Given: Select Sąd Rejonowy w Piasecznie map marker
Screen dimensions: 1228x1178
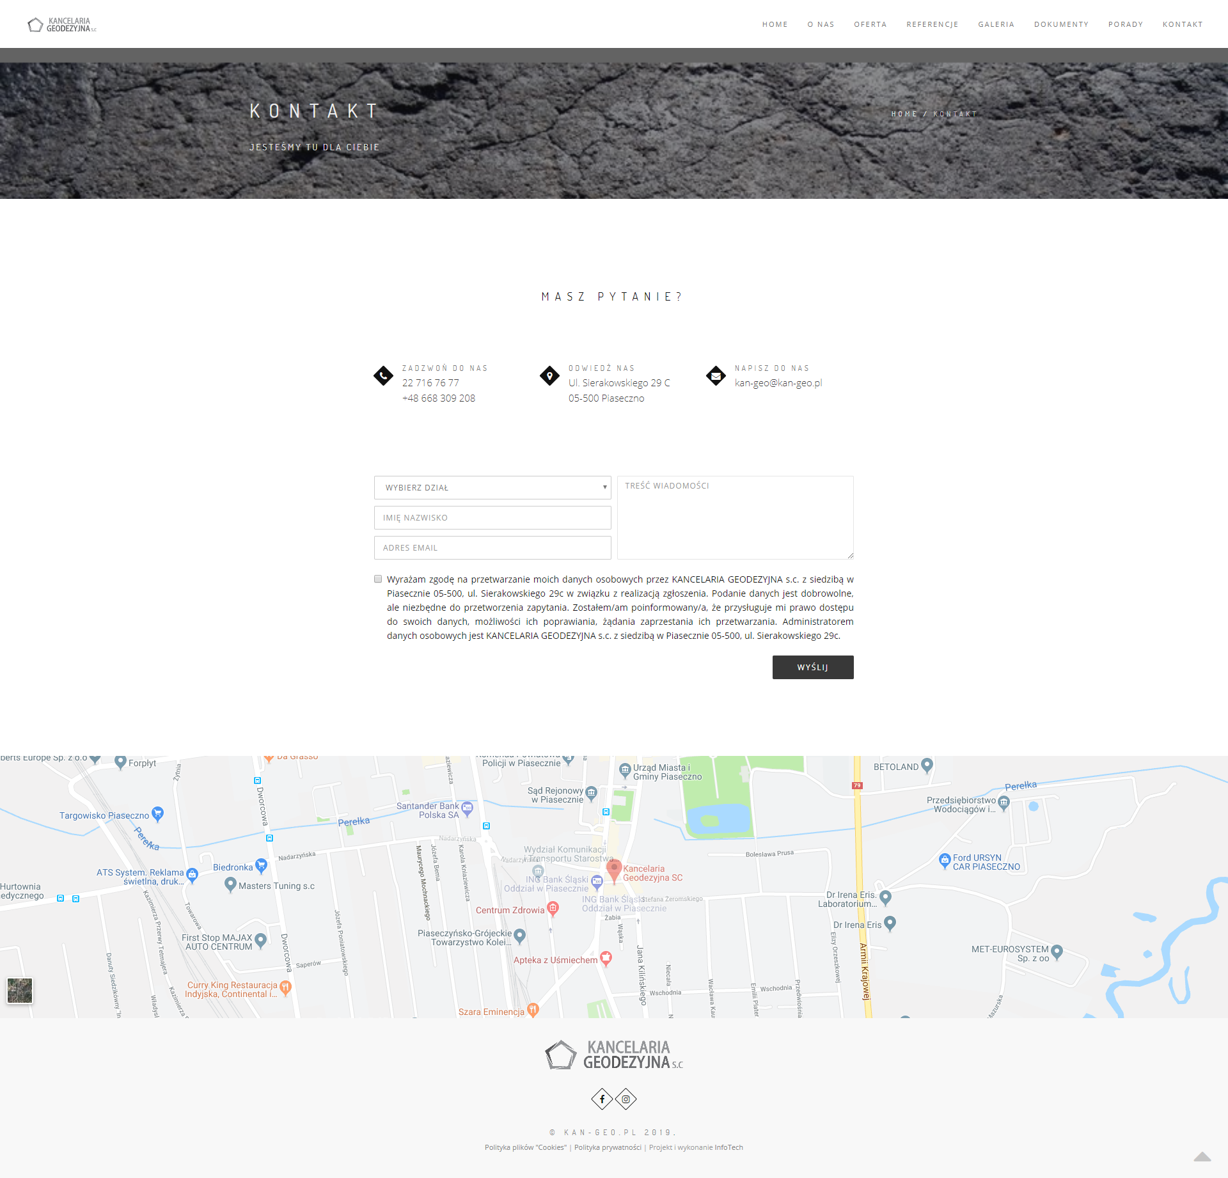Looking at the screenshot, I should [591, 794].
